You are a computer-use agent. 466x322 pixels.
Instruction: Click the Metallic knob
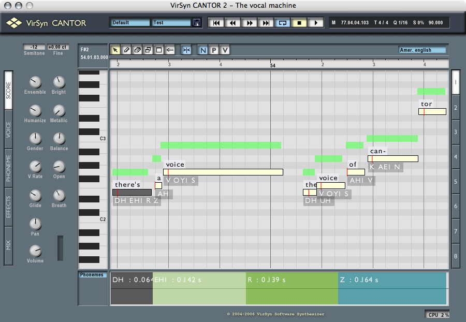[x=59, y=111]
